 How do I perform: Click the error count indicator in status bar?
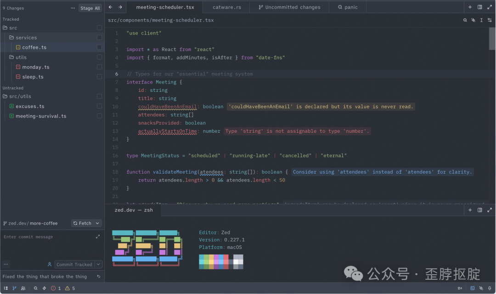click(x=56, y=288)
